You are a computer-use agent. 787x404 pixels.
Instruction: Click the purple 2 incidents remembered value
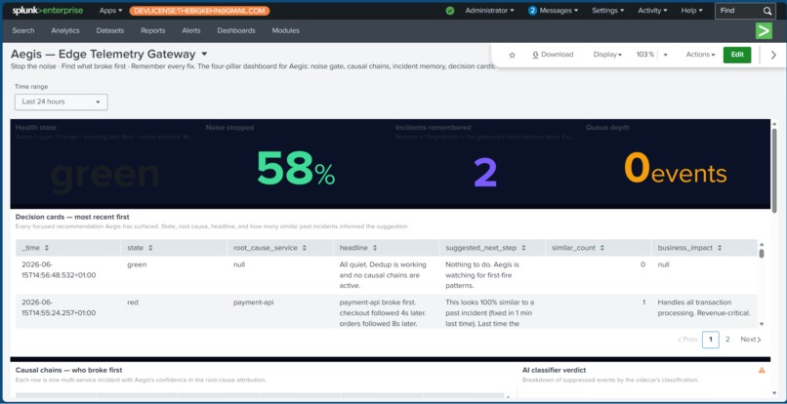pos(485,173)
